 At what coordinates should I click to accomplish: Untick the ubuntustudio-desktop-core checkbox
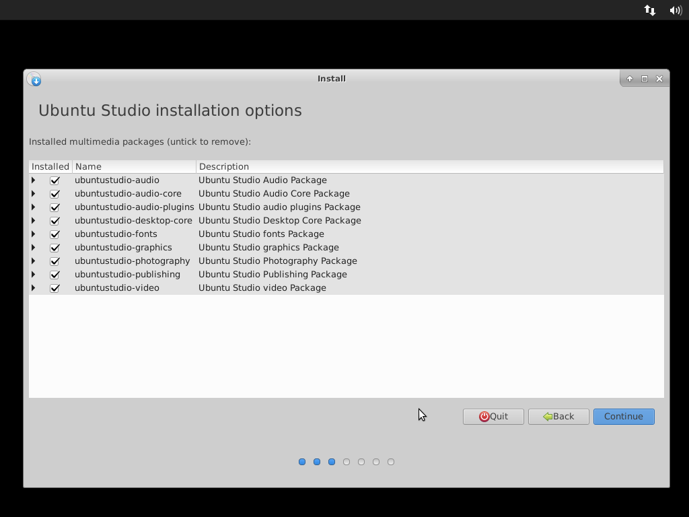pos(55,221)
